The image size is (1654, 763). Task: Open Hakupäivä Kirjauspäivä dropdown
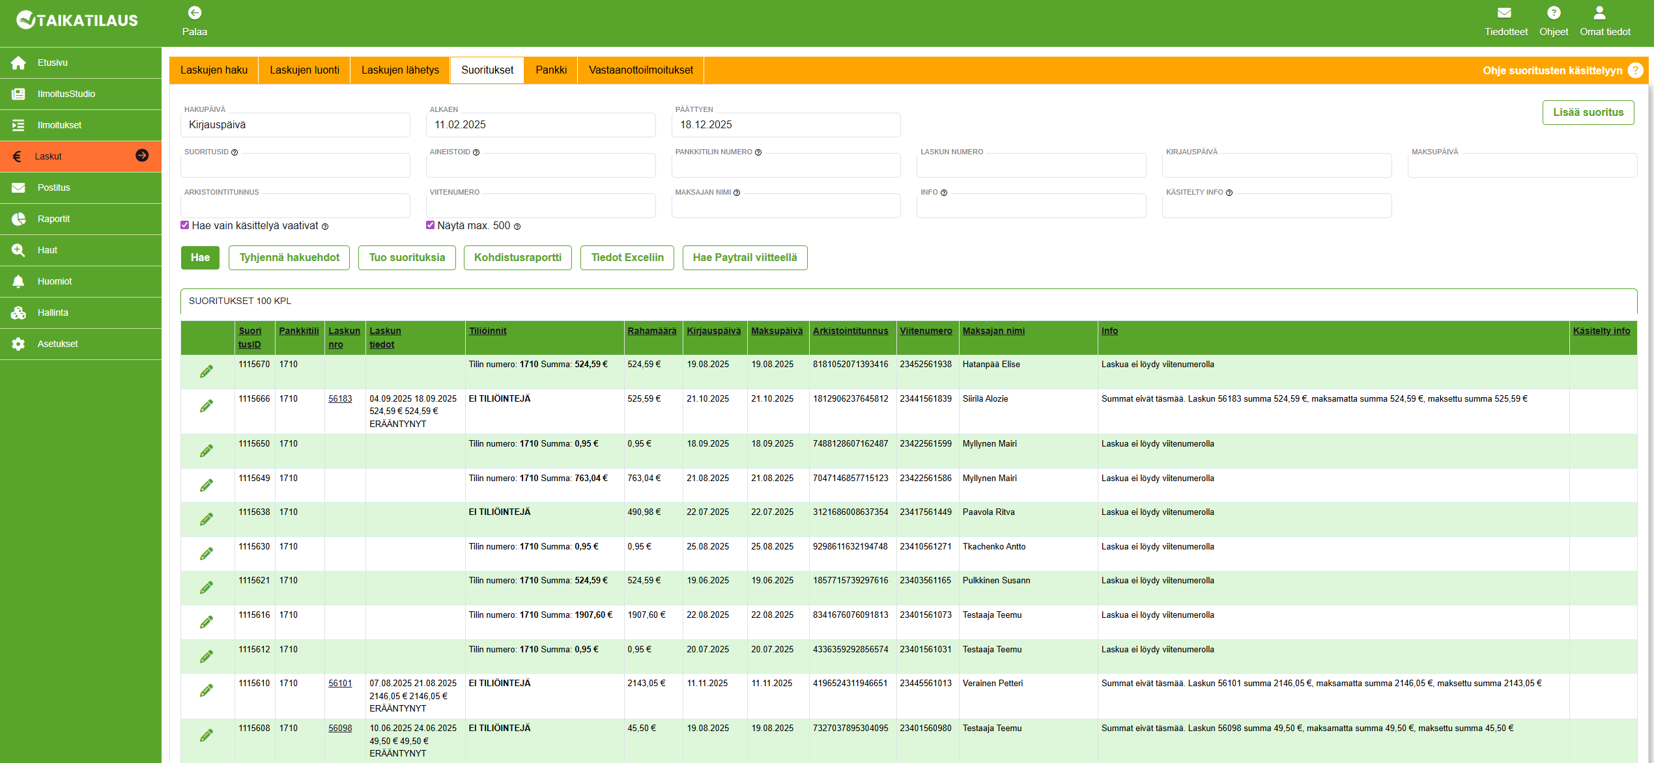coord(295,125)
